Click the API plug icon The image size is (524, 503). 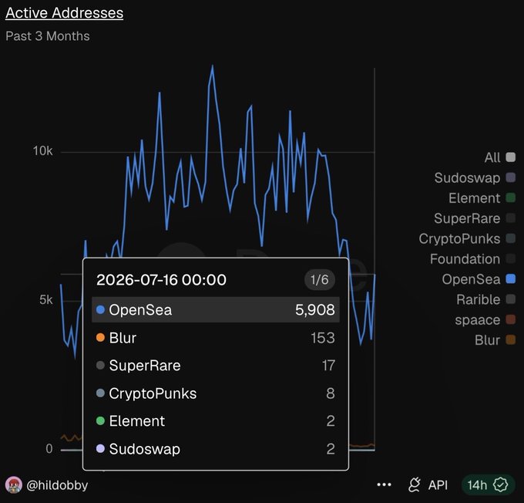click(414, 485)
